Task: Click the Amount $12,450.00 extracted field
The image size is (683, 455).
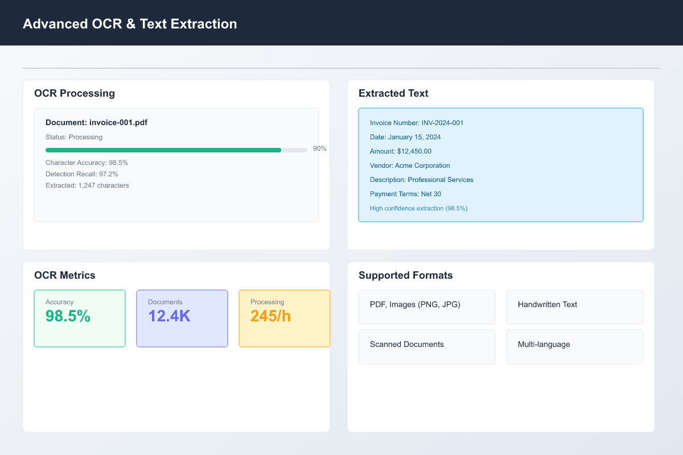Action: pos(400,151)
